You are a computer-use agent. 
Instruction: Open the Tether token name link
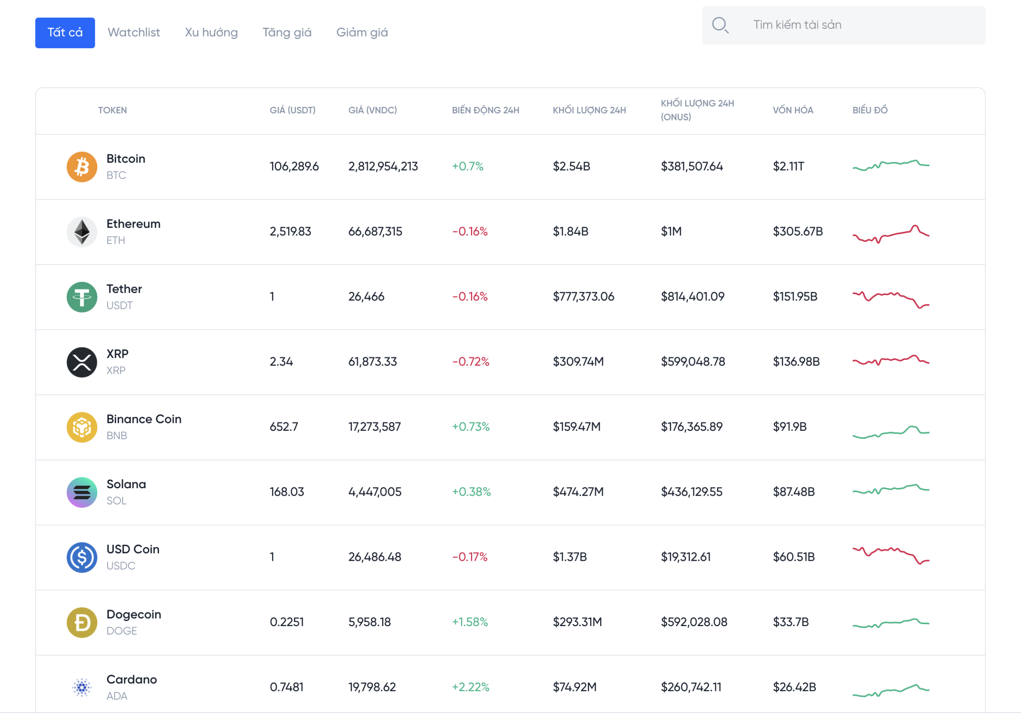[x=124, y=289]
